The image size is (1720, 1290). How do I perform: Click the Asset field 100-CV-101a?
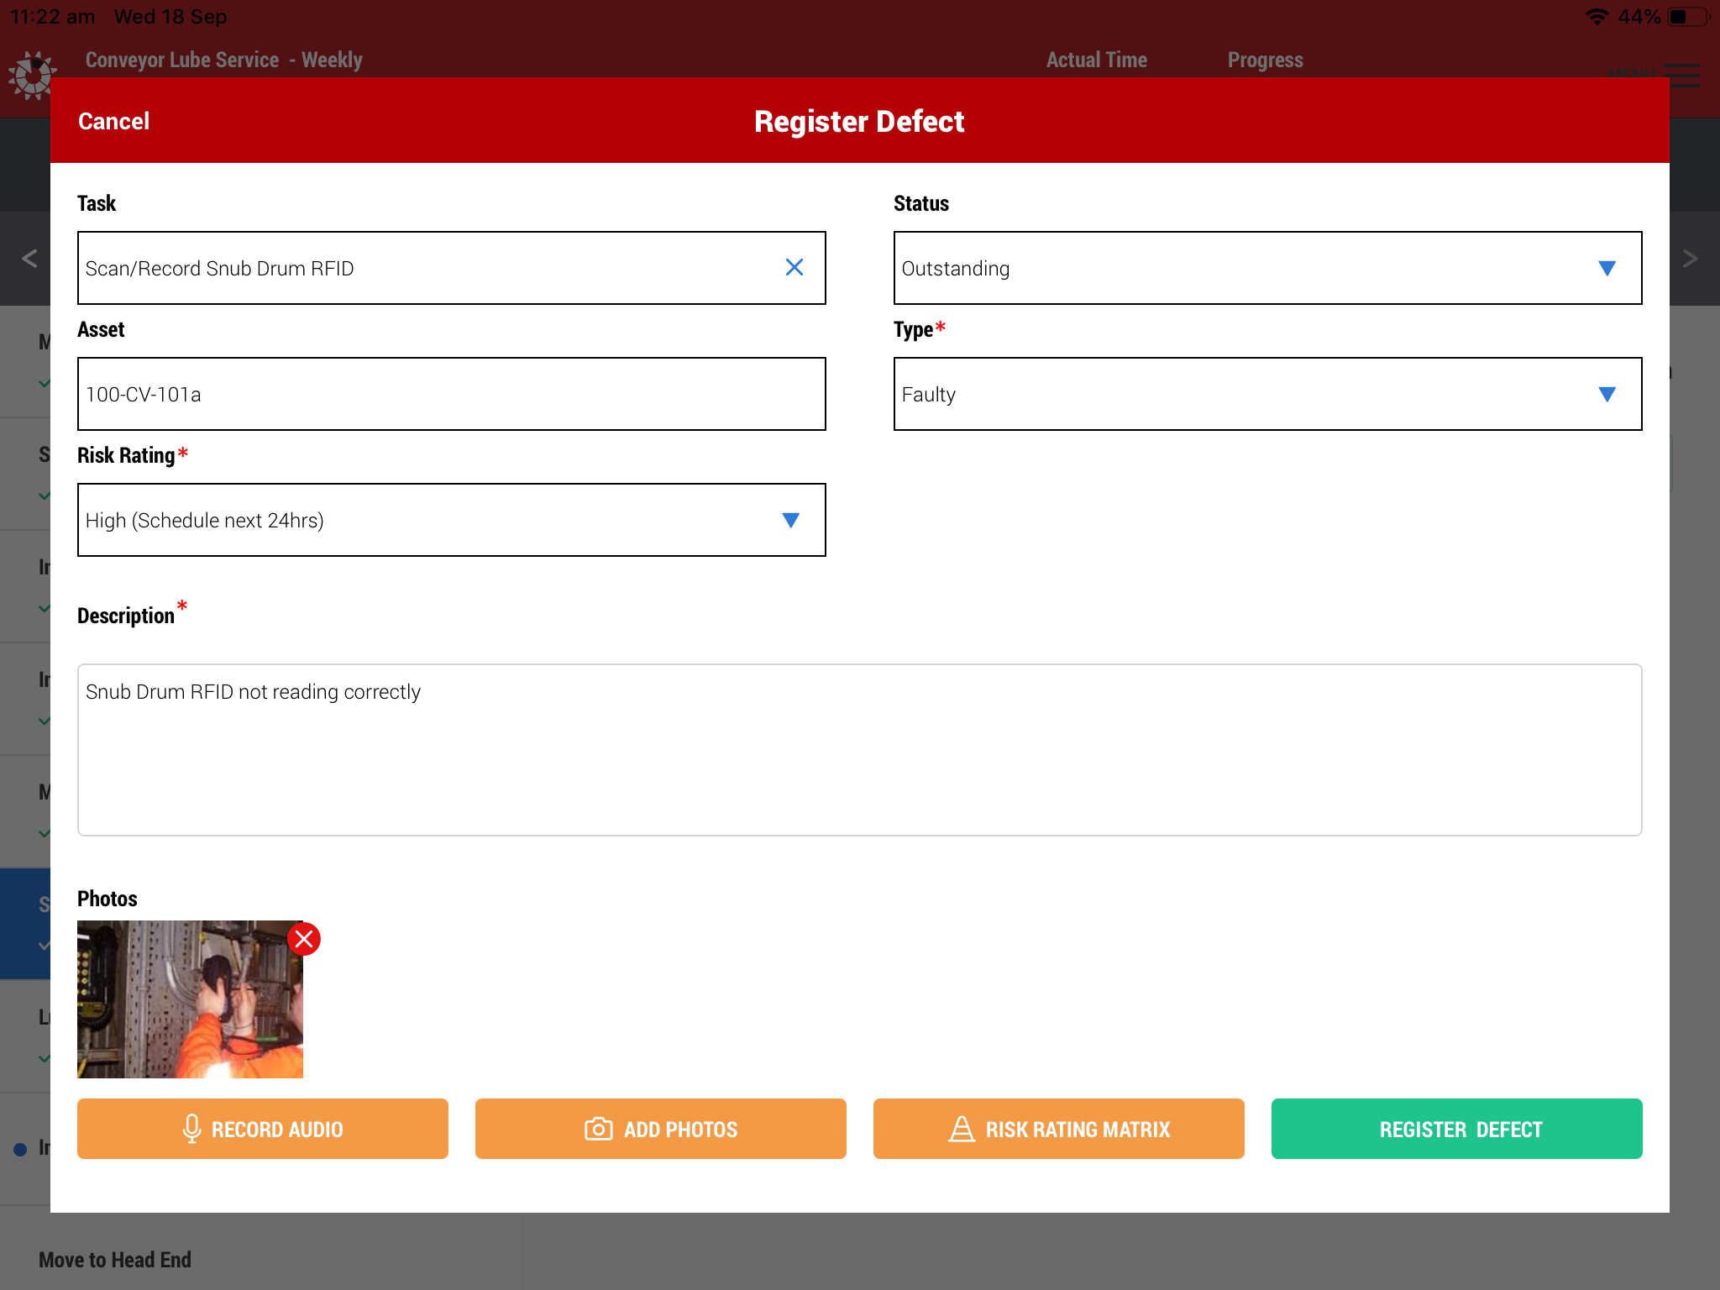451,394
